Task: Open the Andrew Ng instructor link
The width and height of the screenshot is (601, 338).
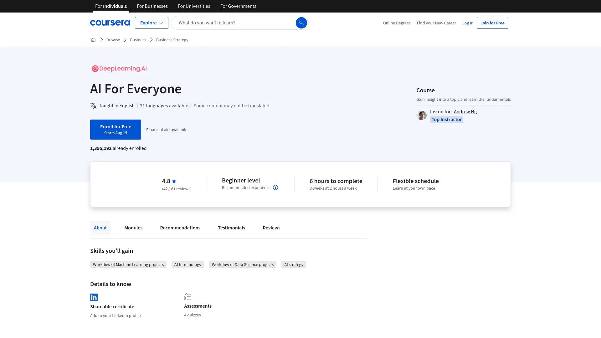Action: (465, 112)
